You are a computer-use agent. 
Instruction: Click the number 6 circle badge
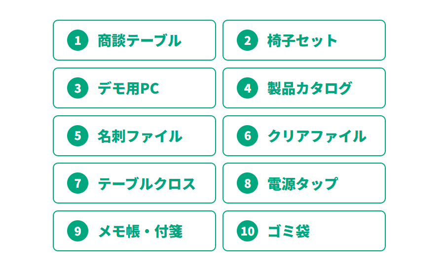(247, 136)
